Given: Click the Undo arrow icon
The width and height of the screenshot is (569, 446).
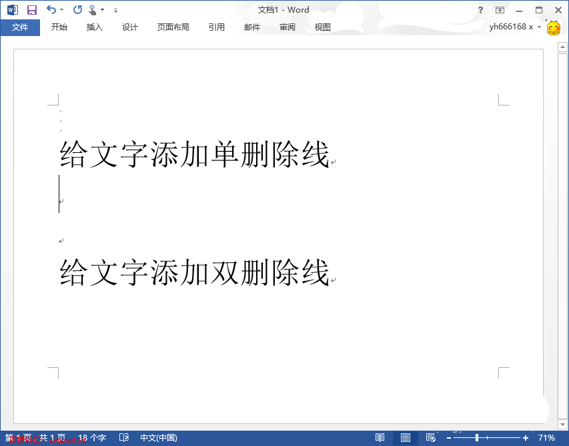Looking at the screenshot, I should (x=51, y=10).
